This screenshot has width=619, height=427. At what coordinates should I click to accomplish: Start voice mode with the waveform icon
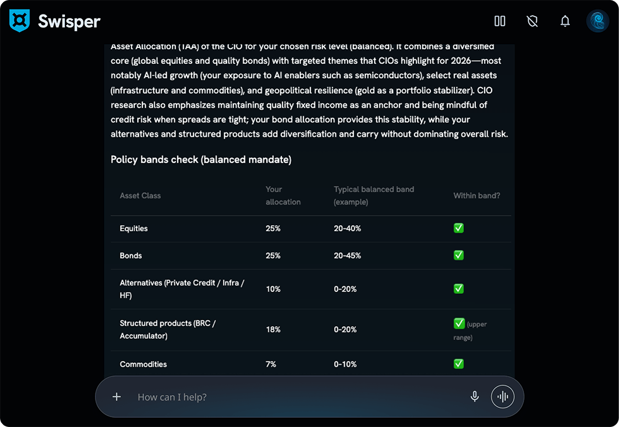tap(503, 396)
